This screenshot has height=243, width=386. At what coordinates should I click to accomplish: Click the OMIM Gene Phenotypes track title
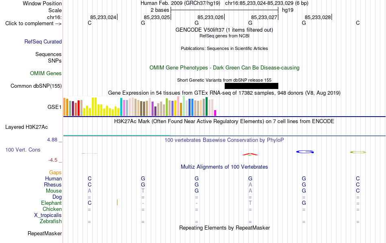pos(224,68)
